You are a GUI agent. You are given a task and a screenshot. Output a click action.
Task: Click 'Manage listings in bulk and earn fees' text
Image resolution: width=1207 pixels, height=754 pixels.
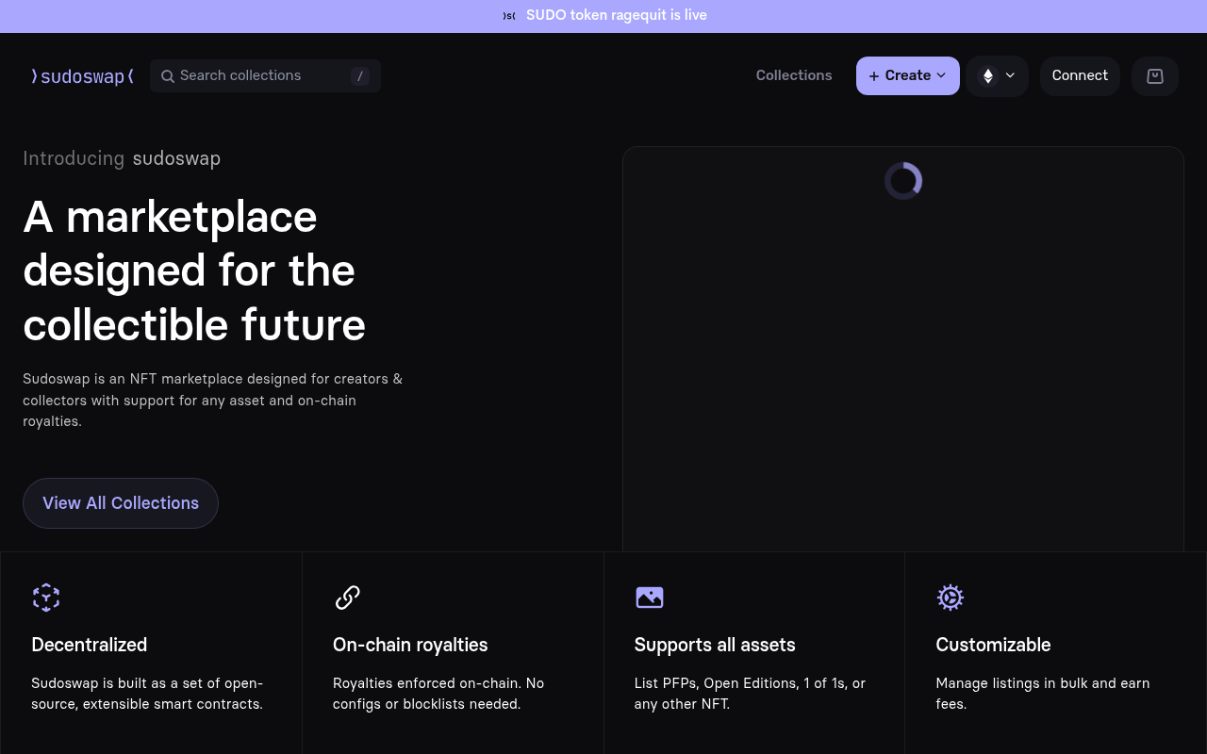1043,694
